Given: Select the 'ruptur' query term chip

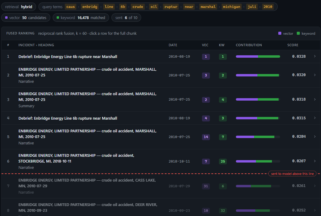Looking at the screenshot, I should coord(171,7).
